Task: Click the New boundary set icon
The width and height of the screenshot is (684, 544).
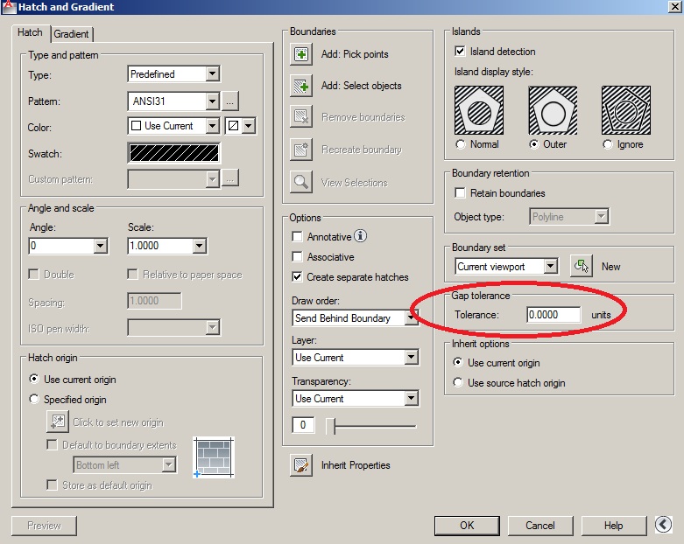Action: (x=582, y=266)
